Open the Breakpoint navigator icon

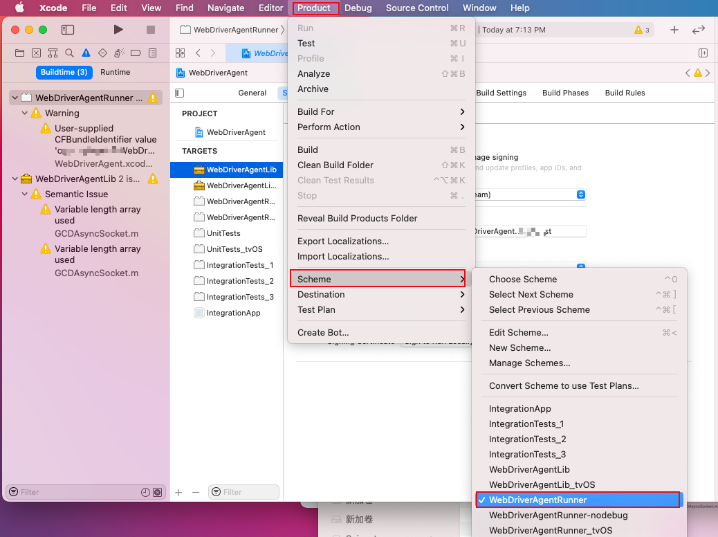click(136, 53)
